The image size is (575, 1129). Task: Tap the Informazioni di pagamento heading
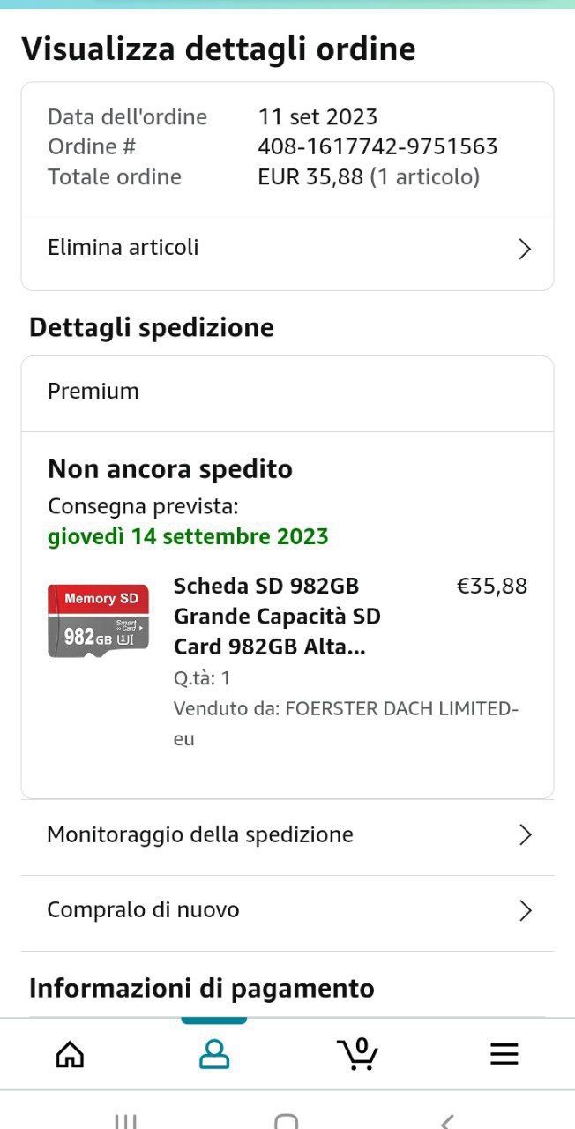click(202, 989)
